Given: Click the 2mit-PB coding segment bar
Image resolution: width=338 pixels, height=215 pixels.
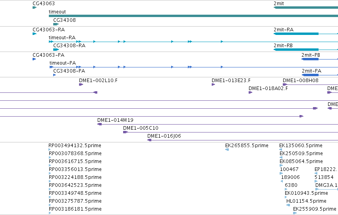Looking at the screenshot, I should point(310,59).
